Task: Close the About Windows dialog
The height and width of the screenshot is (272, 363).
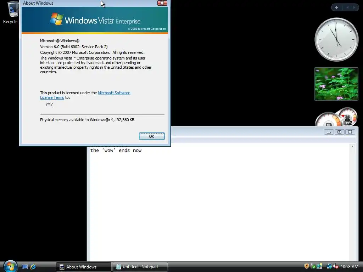Action: [x=162, y=3]
